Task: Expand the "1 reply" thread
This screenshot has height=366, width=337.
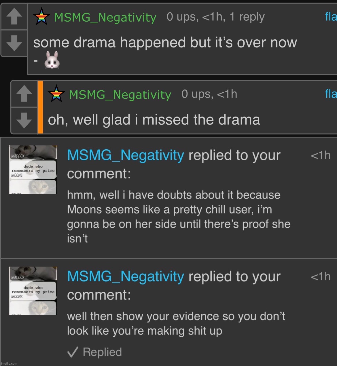Action: 248,17
